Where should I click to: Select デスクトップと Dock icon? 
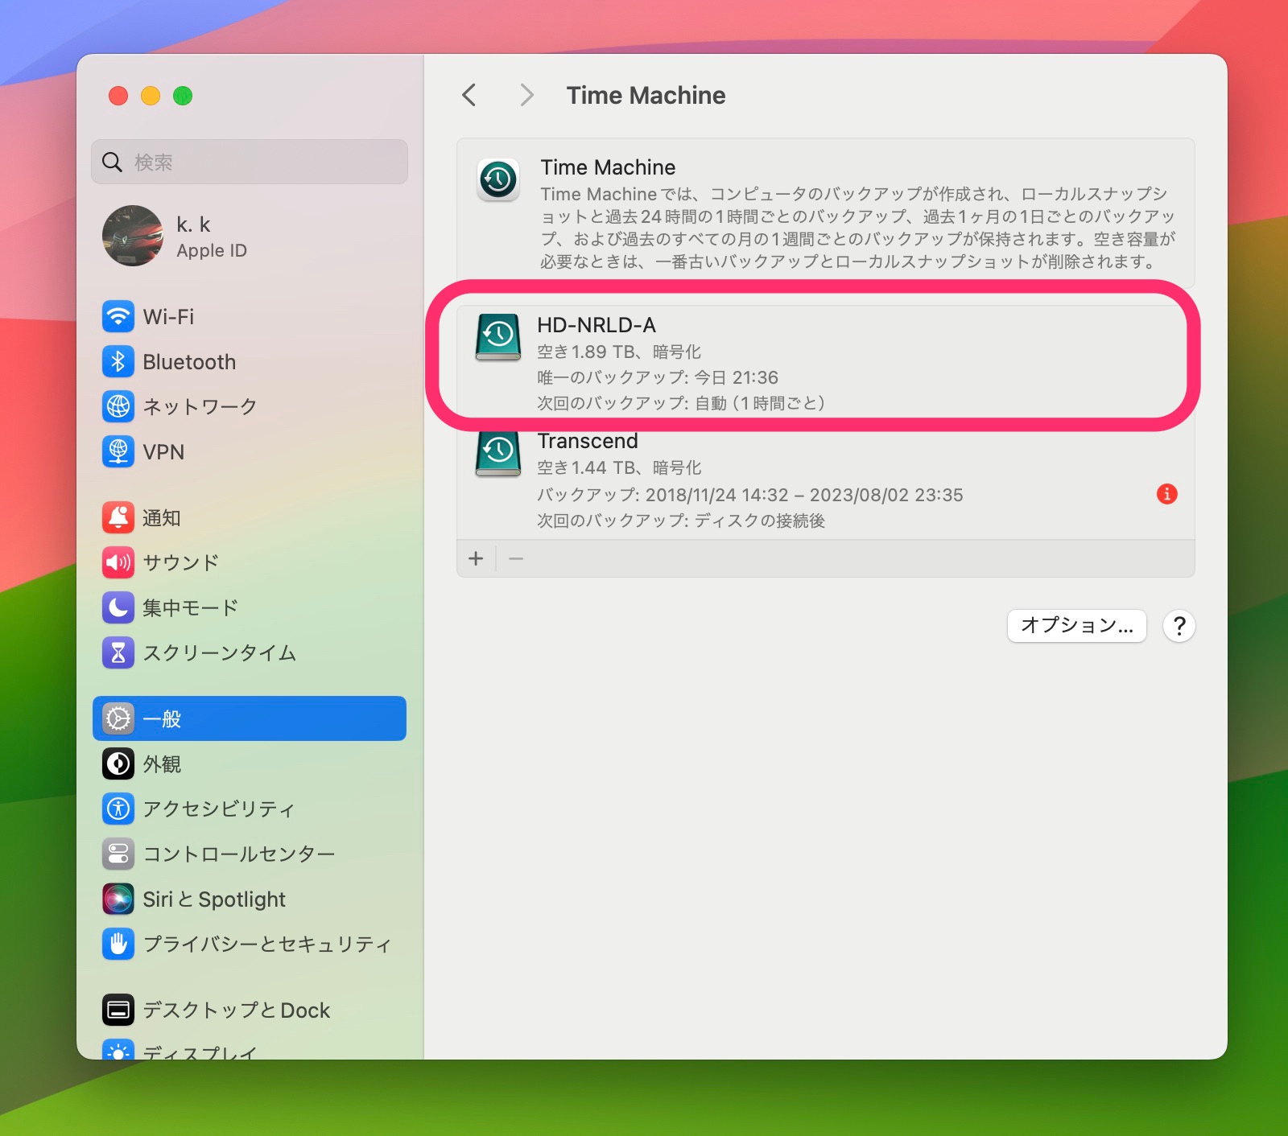118,1010
